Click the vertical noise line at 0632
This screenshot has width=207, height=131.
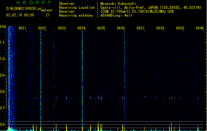click(x=41, y=79)
